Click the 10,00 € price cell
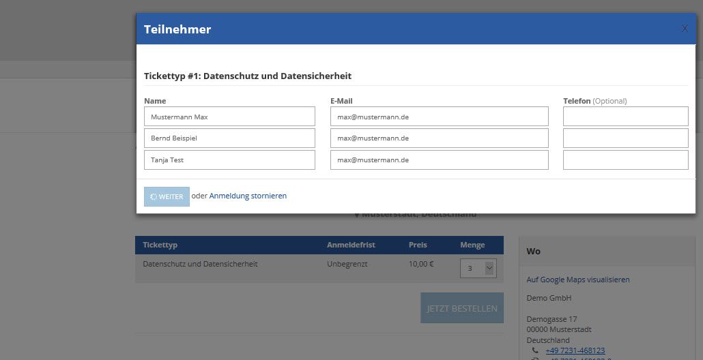 (421, 264)
